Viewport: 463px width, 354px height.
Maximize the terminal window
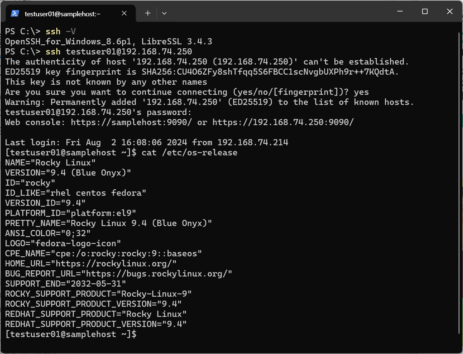pos(425,12)
